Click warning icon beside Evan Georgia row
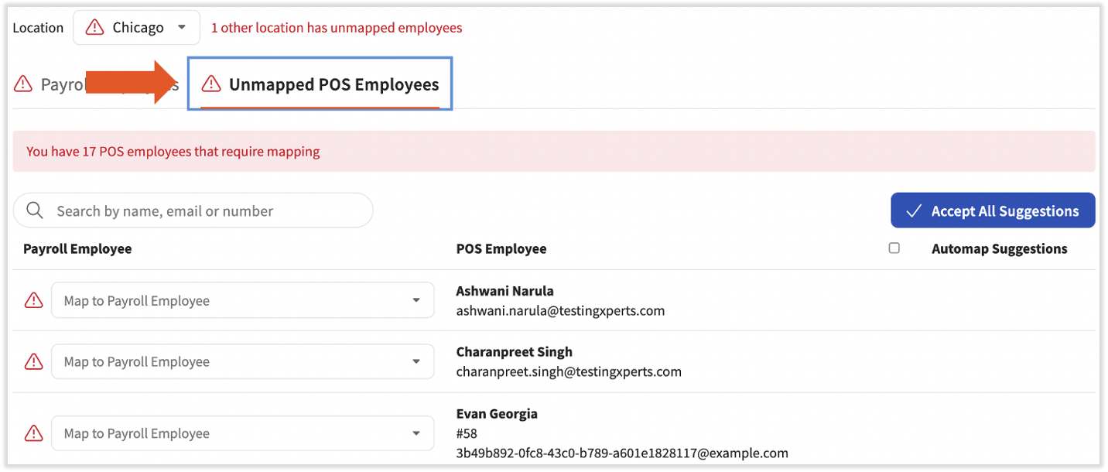The width and height of the screenshot is (1108, 472). coord(34,433)
